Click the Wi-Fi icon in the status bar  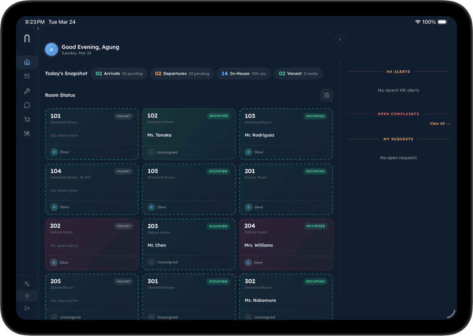tap(418, 22)
